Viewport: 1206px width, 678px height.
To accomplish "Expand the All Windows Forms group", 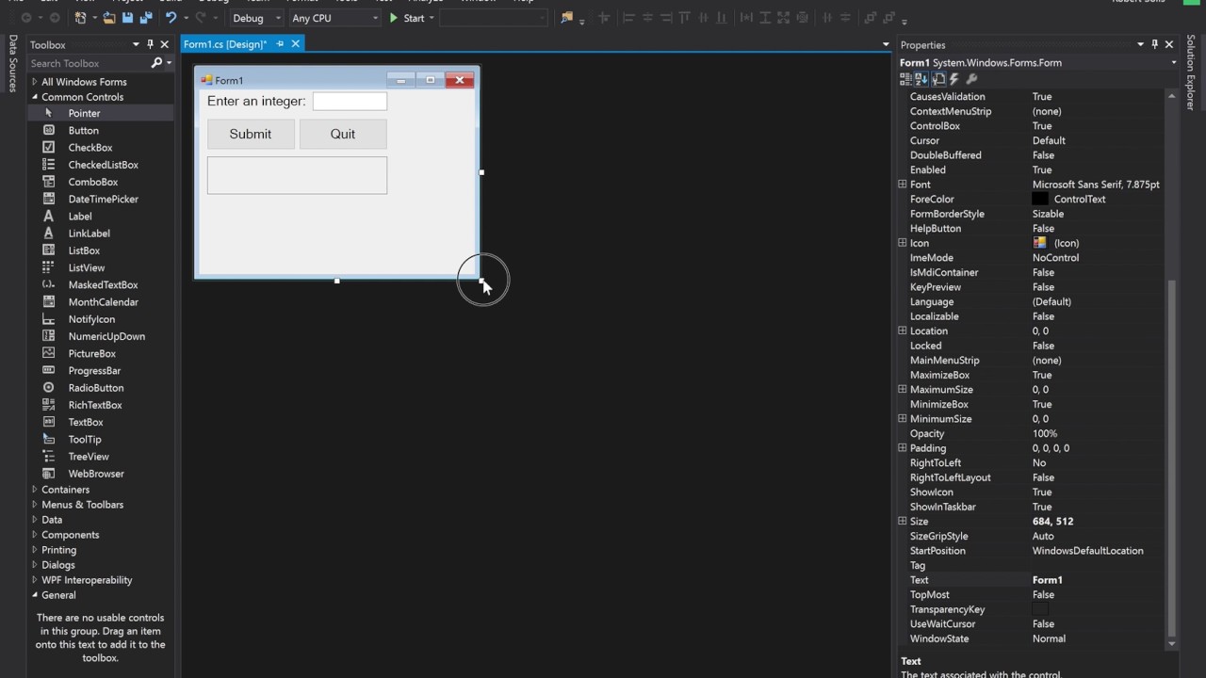I will [x=35, y=82].
